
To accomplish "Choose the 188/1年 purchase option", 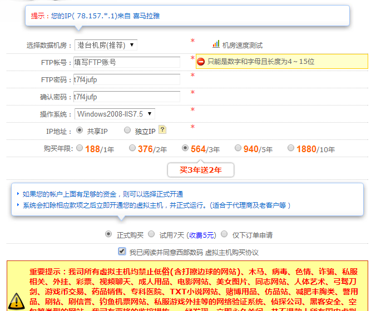I will (x=80, y=148).
